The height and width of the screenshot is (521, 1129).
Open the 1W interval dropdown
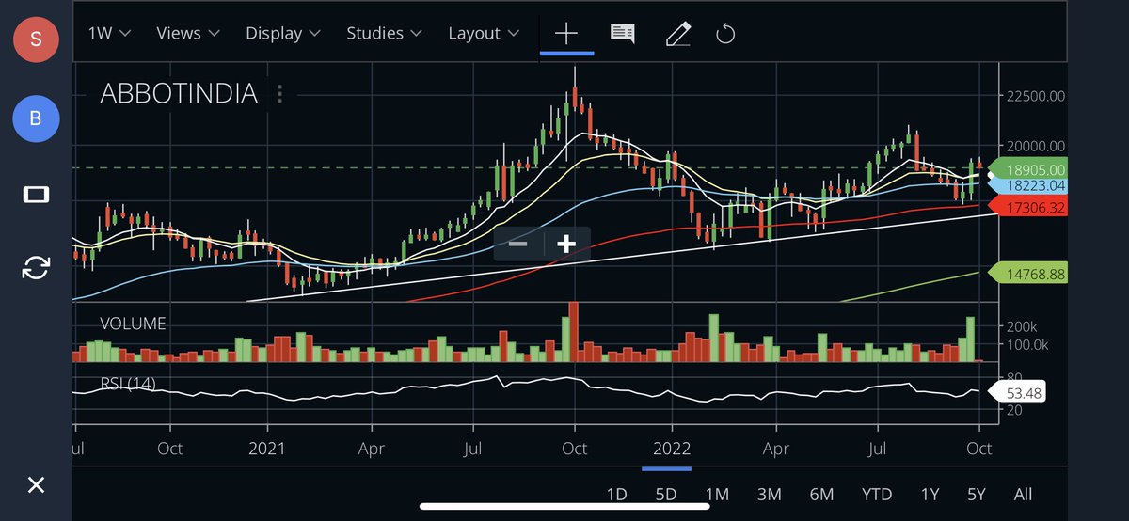point(109,34)
